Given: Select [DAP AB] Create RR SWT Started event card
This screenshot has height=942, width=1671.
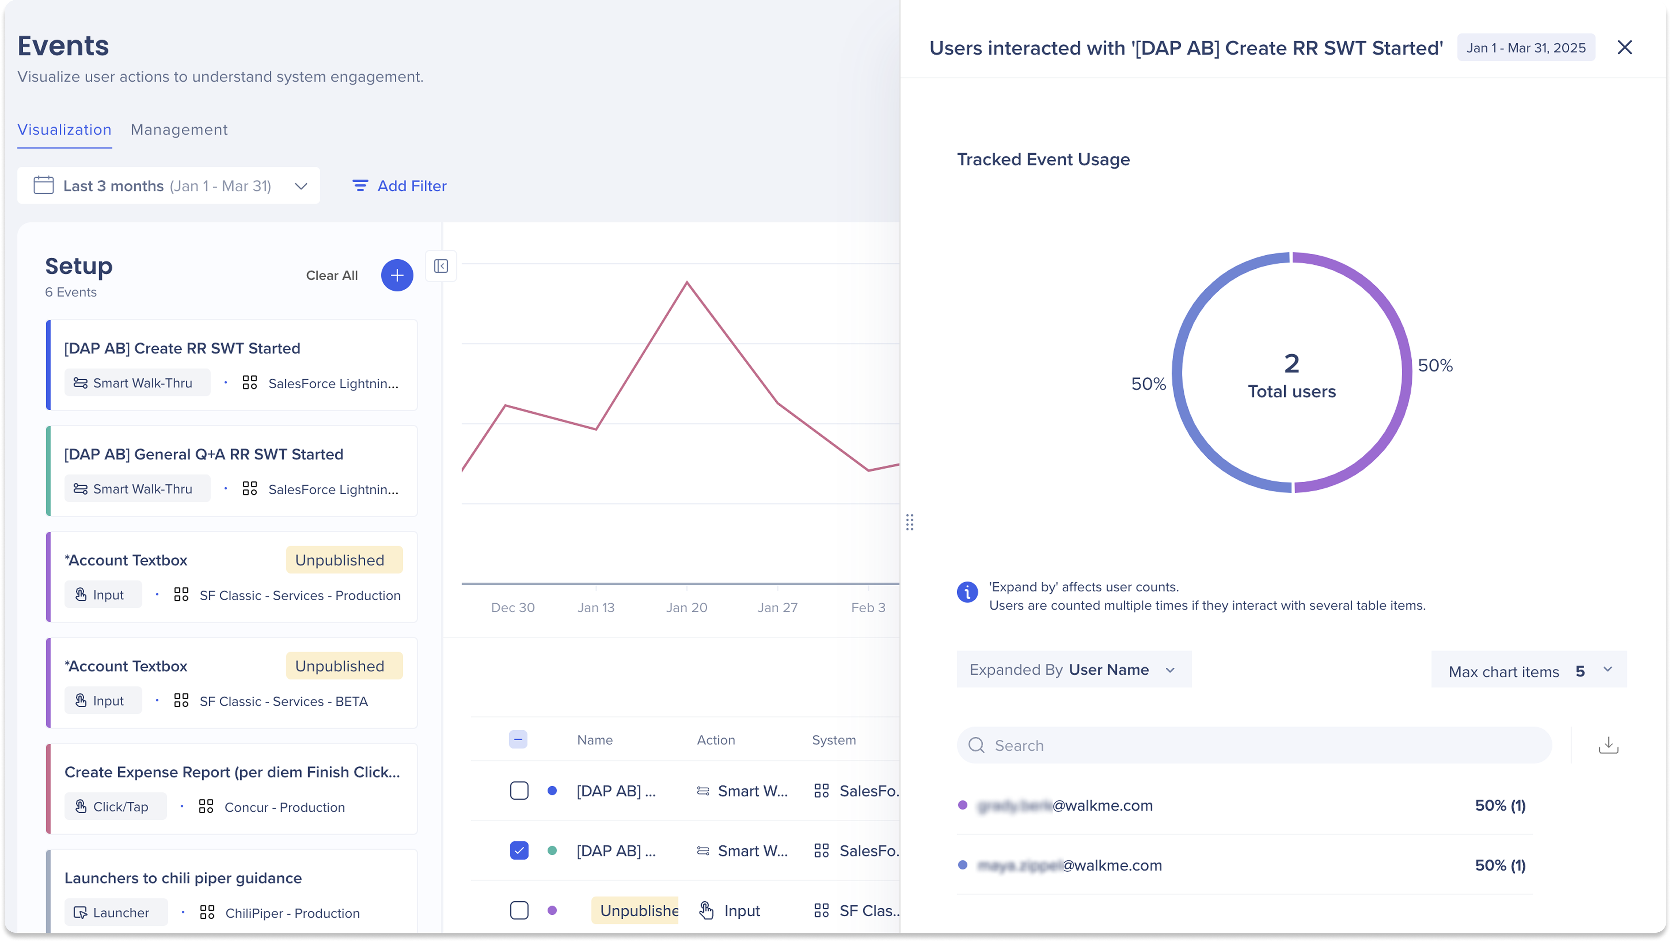Looking at the screenshot, I should tap(231, 364).
